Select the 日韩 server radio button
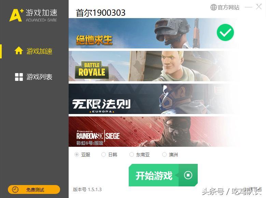This screenshot has width=266, height=198. (103, 155)
